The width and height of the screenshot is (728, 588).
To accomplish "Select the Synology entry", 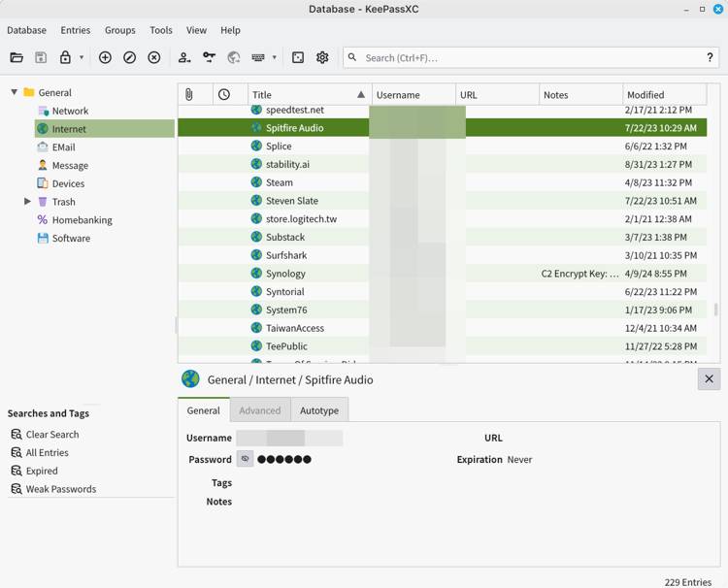I will click(x=442, y=274).
